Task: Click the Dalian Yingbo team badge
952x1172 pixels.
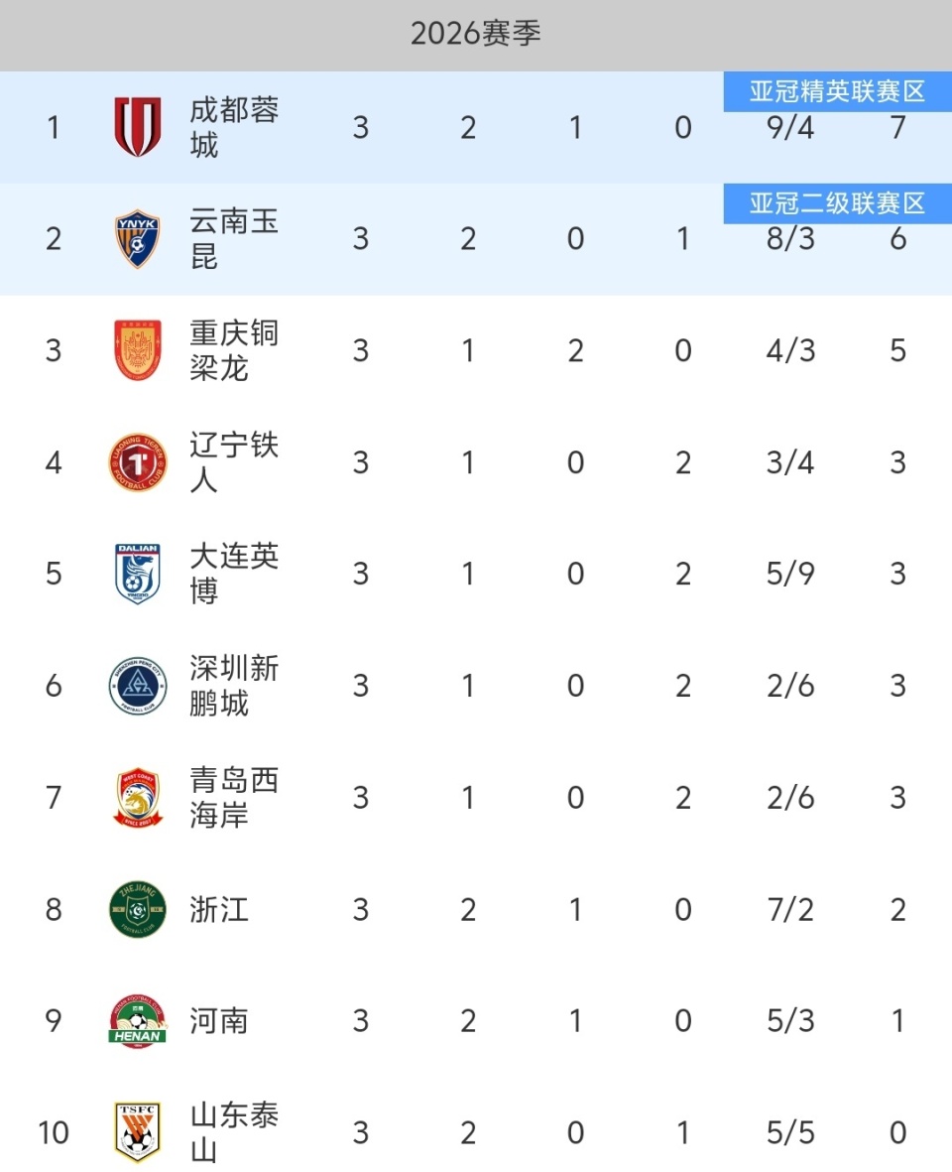Action: click(137, 574)
